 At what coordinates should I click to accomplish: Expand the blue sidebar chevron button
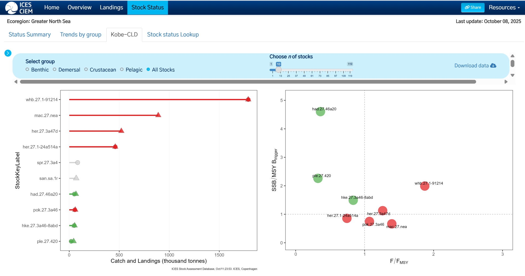[x=8, y=53]
